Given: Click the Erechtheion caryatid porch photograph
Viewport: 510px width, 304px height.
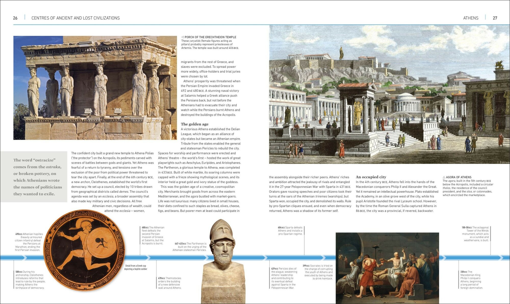Looking at the screenshot, I should 95,88.
